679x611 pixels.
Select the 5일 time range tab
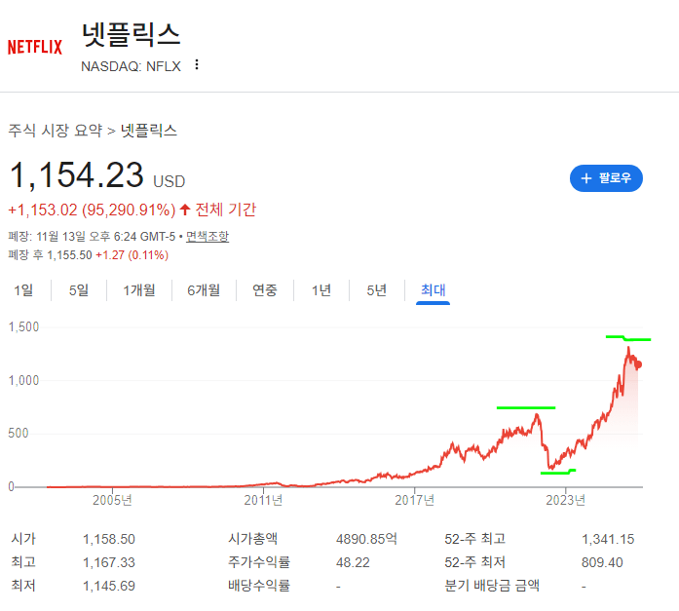78,290
